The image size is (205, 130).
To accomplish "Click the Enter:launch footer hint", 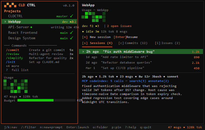I will 78,127.
